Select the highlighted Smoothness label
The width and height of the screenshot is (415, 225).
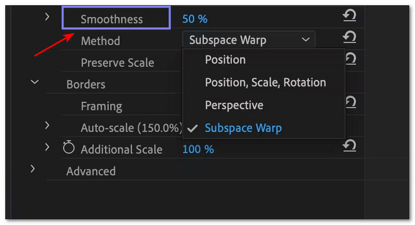tap(116, 18)
